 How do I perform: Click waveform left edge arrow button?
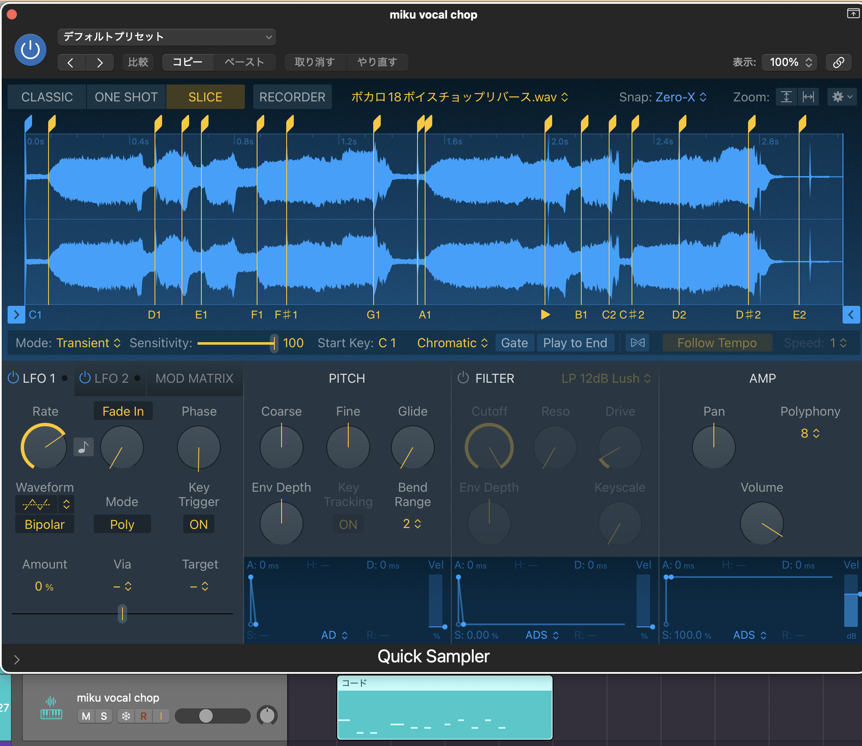(x=16, y=315)
